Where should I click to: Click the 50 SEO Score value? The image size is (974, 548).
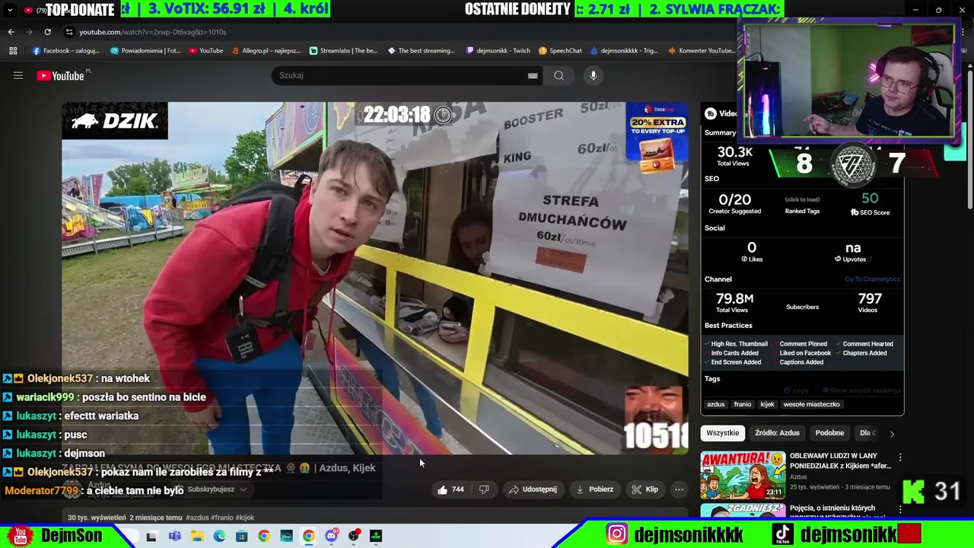[x=870, y=199]
